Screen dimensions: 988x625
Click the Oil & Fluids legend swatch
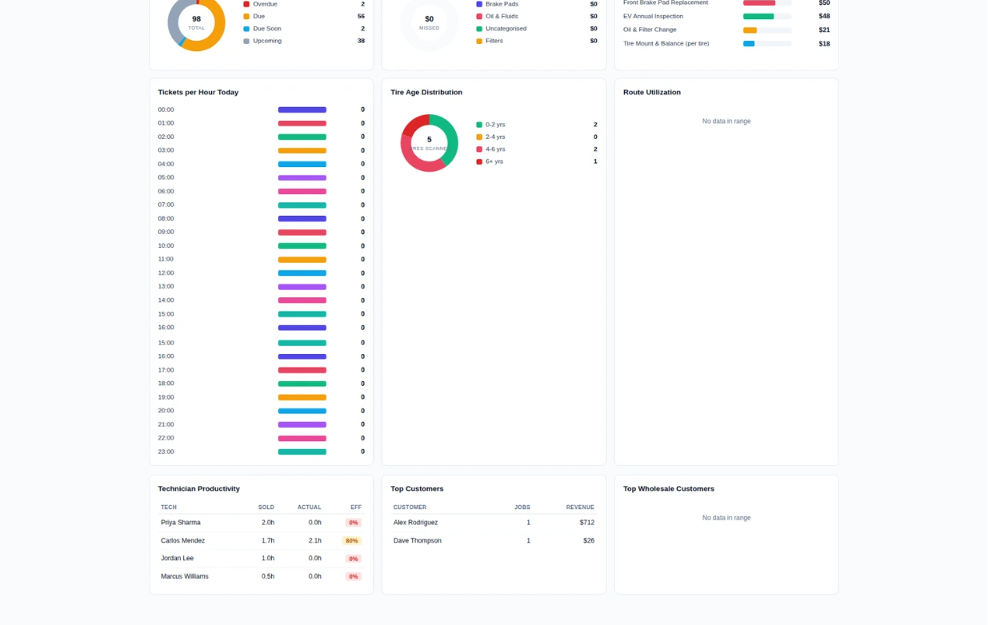click(479, 16)
